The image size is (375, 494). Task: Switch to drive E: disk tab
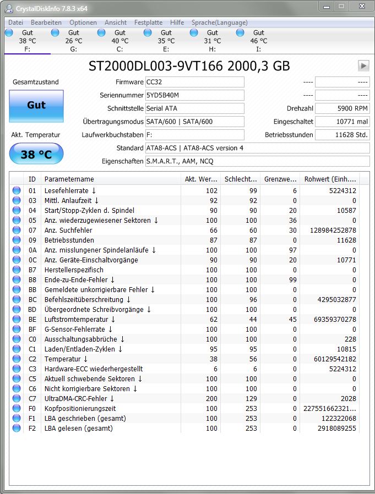click(166, 41)
